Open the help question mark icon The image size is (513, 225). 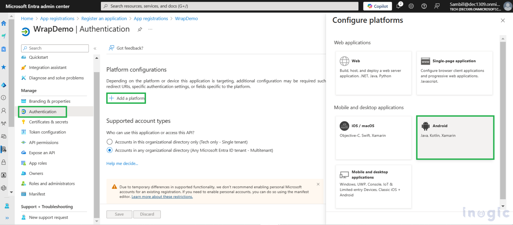424,6
